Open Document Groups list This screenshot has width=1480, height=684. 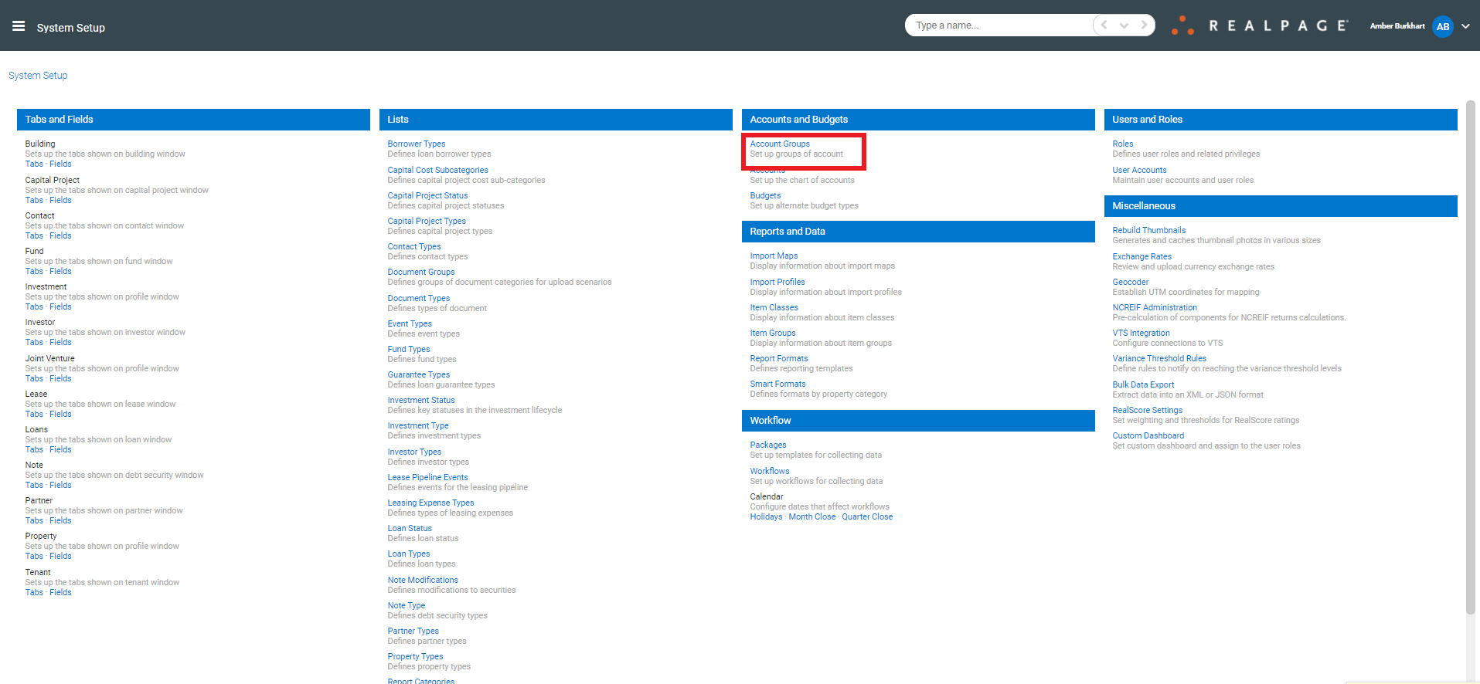click(421, 272)
